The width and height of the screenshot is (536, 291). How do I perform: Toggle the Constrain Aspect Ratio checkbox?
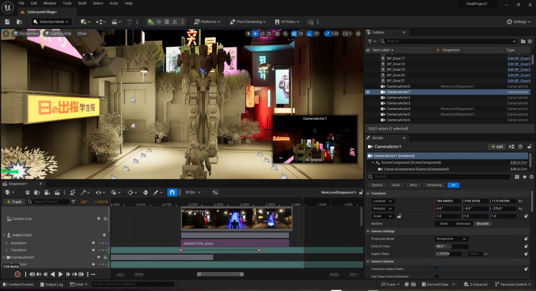pyautogui.click(x=437, y=269)
